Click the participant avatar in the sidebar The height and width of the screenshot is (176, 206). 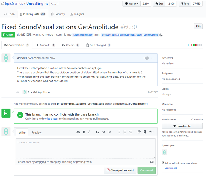click(x=164, y=152)
